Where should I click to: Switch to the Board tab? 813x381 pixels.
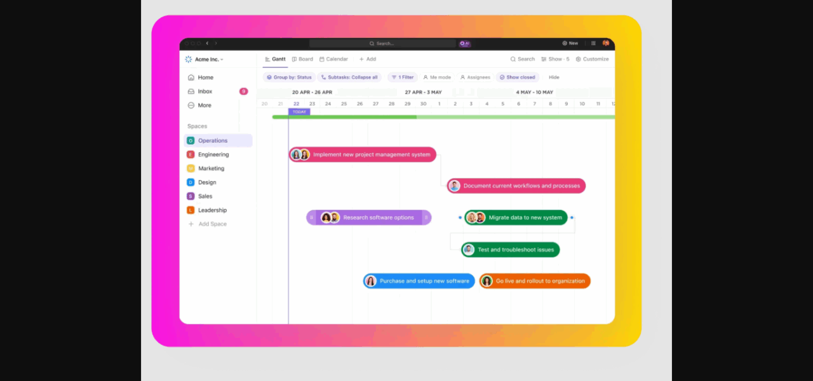[302, 59]
